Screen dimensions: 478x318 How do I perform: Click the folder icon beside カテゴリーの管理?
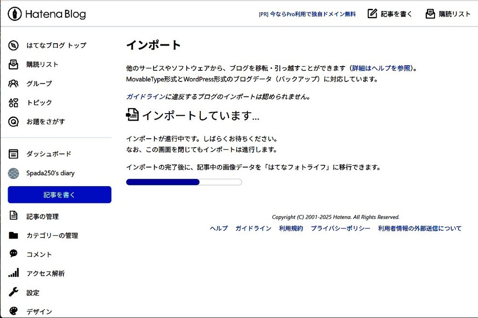point(14,235)
